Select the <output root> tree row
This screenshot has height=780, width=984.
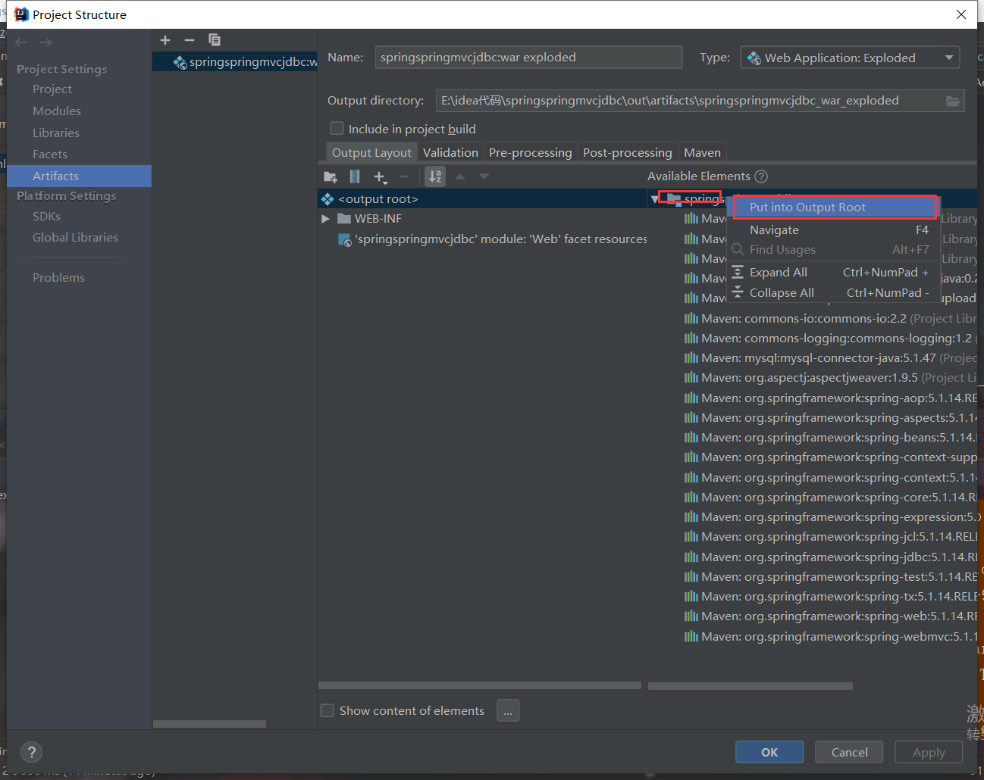click(x=482, y=199)
